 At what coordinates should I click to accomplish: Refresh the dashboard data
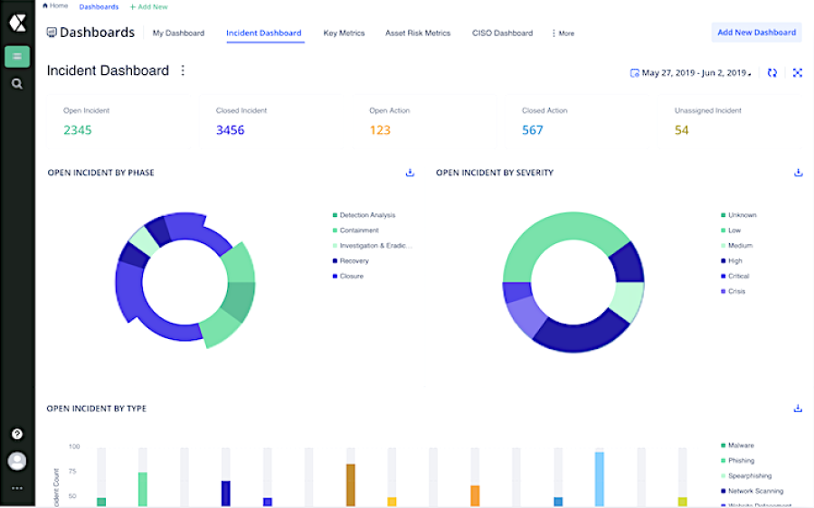tap(772, 73)
